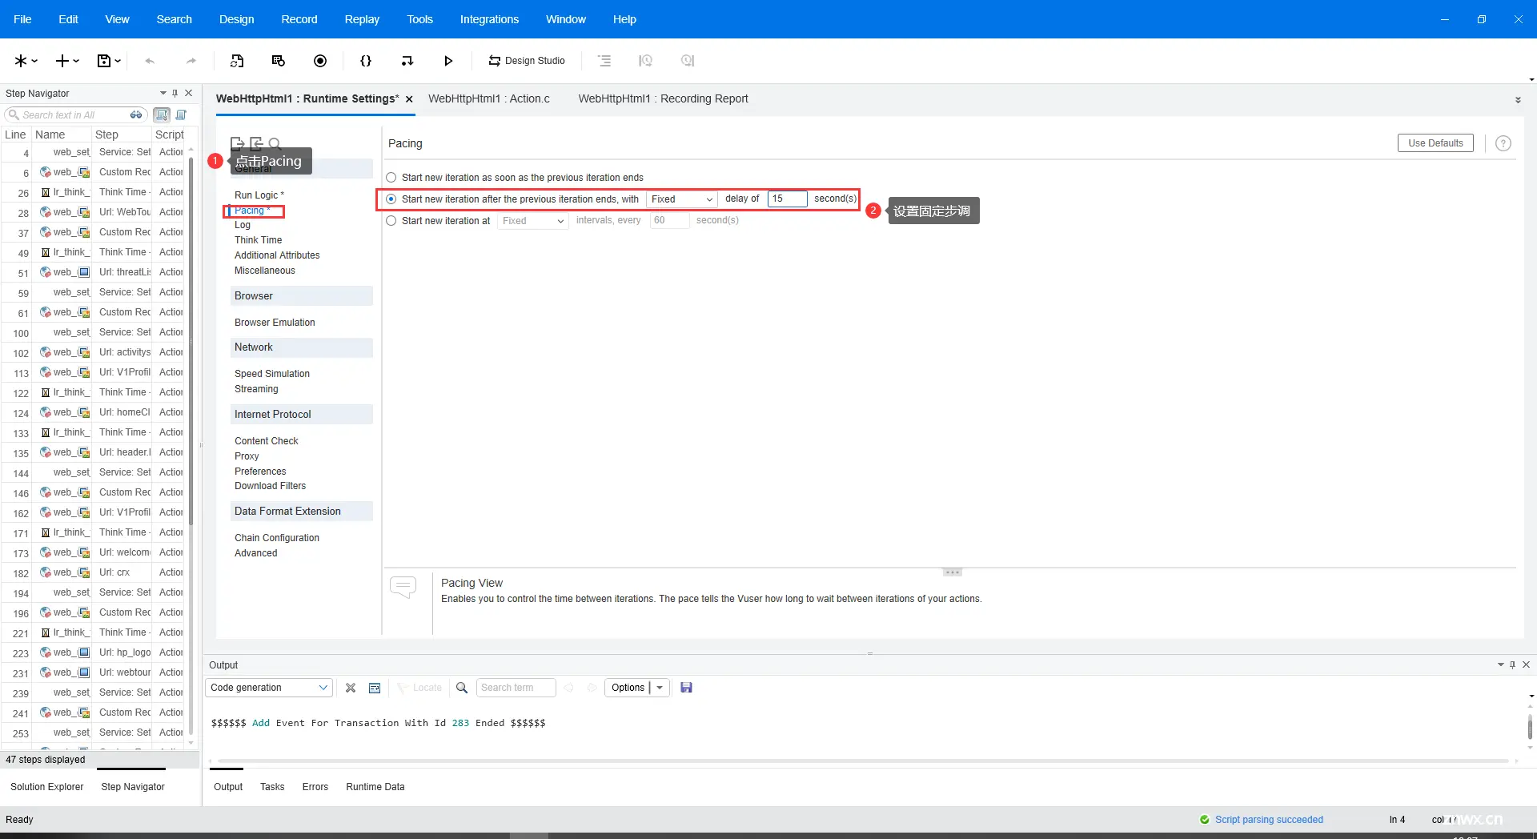This screenshot has height=839, width=1537.
Task: Open the Proxy settings
Action: [247, 456]
